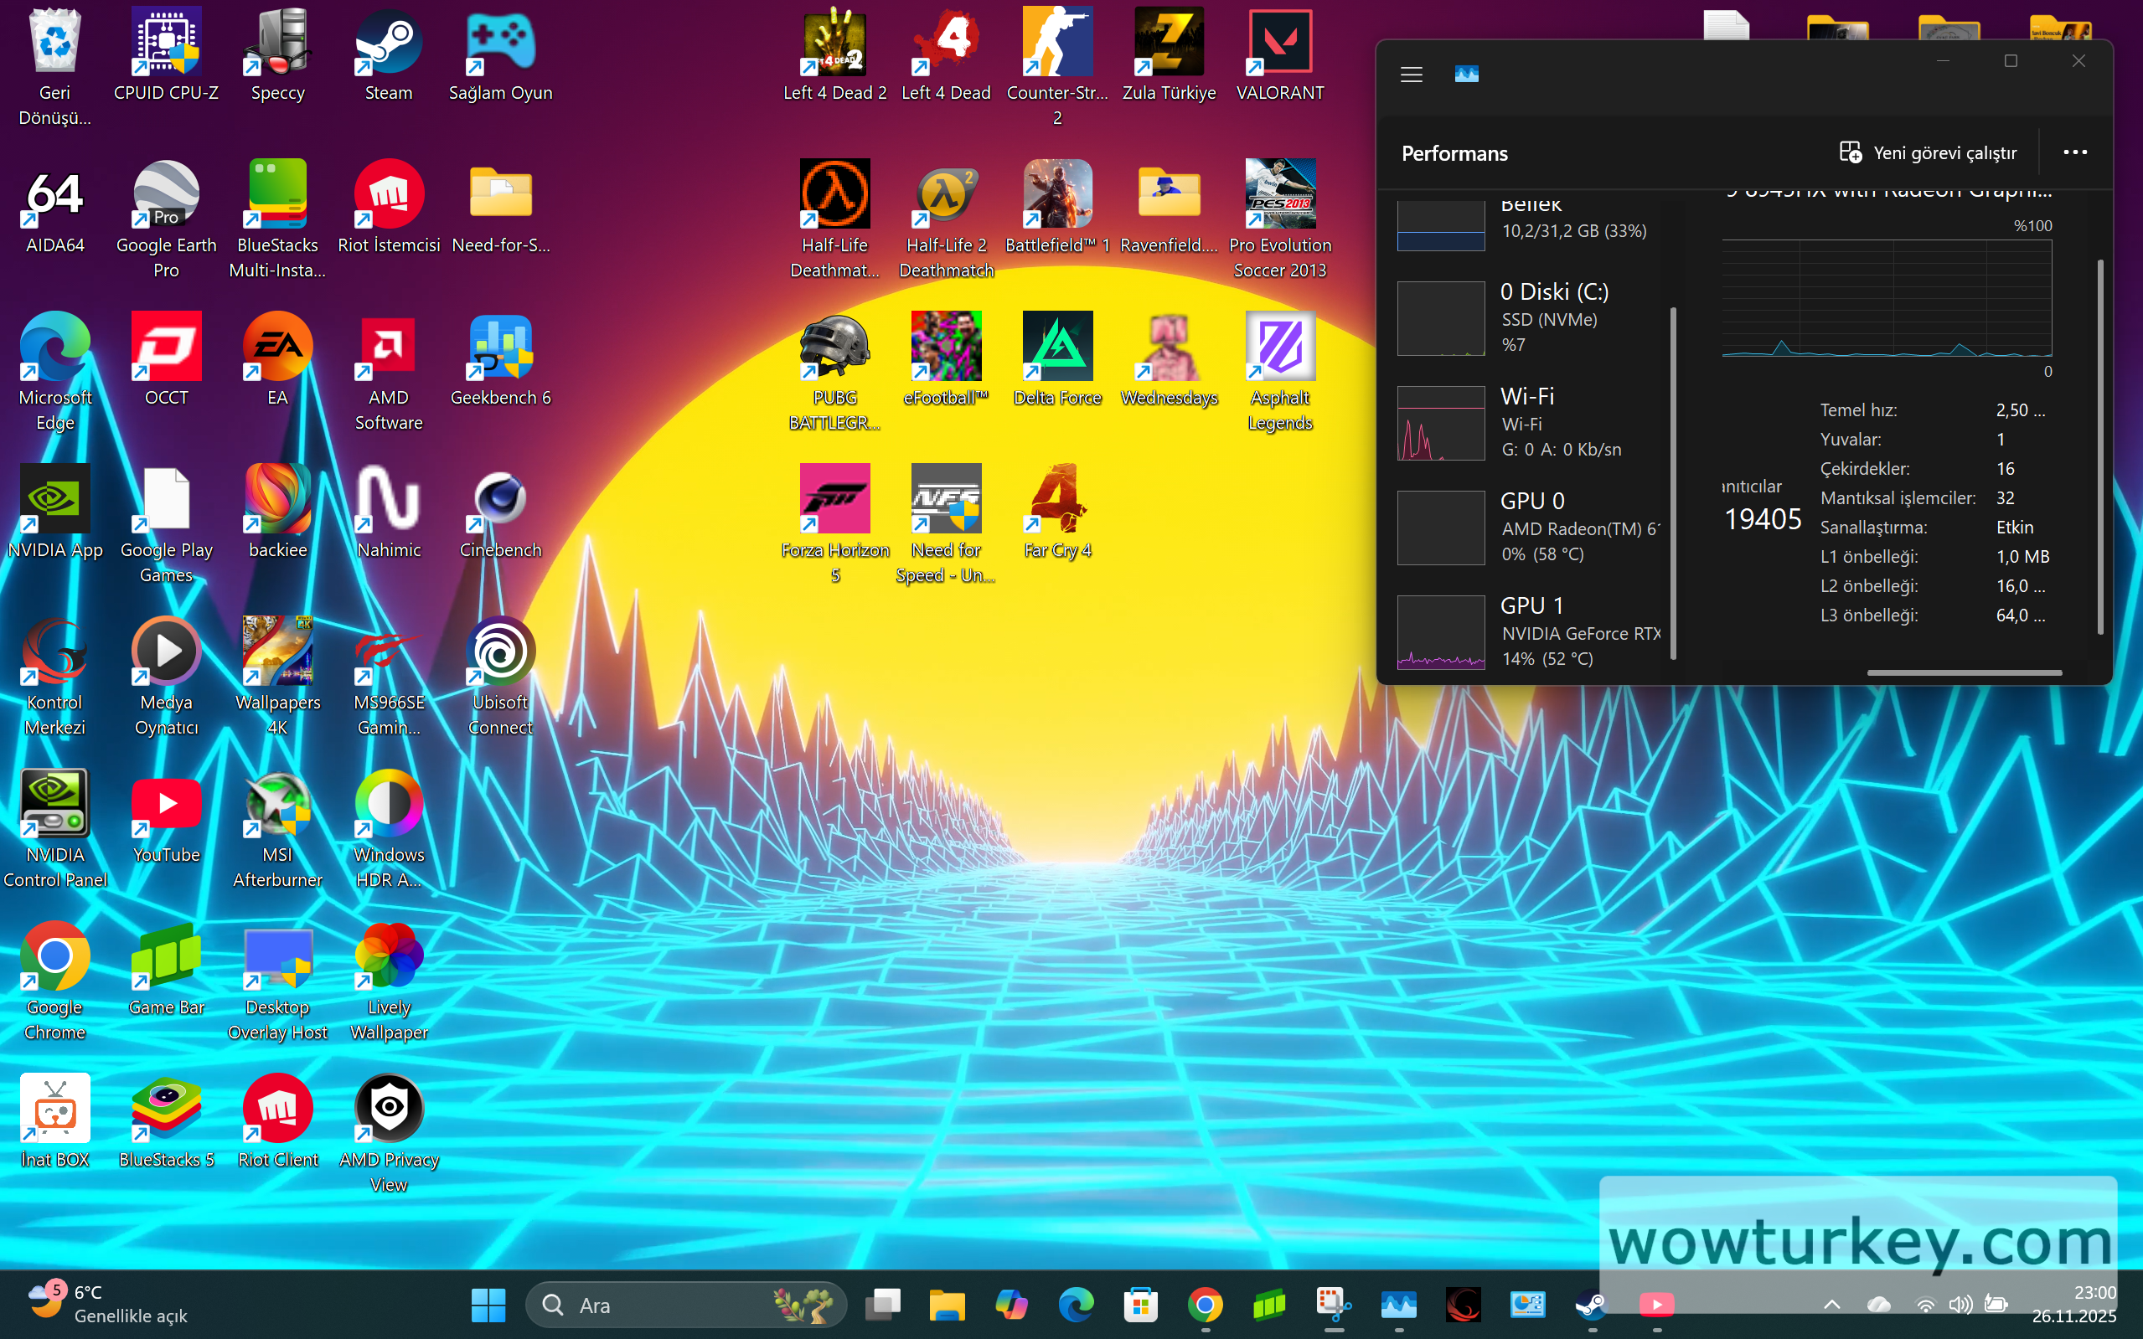Screen dimensions: 2143x1339
Task: Select GPU 0 AMD Radeon entry
Action: pyautogui.click(x=1531, y=527)
